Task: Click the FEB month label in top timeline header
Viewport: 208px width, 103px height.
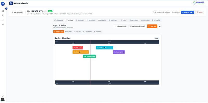Action: click(145, 43)
